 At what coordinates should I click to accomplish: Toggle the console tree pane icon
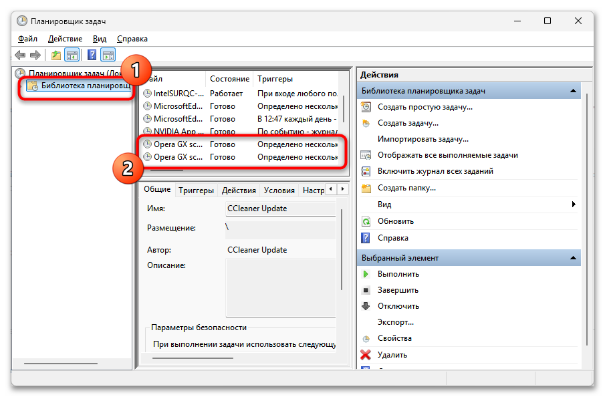point(72,55)
